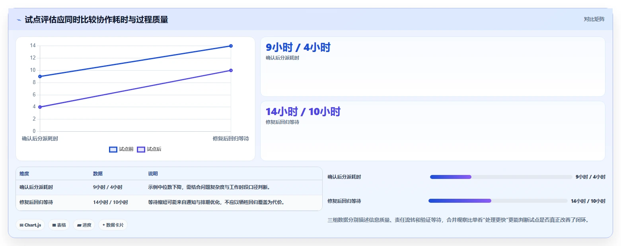621x246 pixels.
Task: Click the star icon in 数据卡片 chip
Action: pos(104,225)
